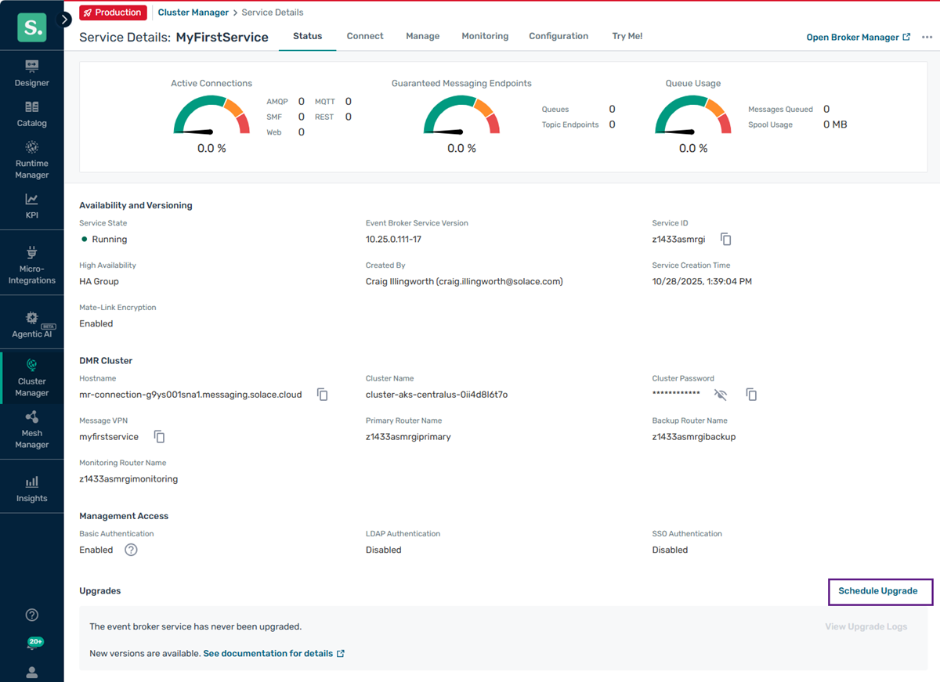Expand the collapsed sidebar navigation
The image size is (940, 682).
pyautogui.click(x=66, y=20)
